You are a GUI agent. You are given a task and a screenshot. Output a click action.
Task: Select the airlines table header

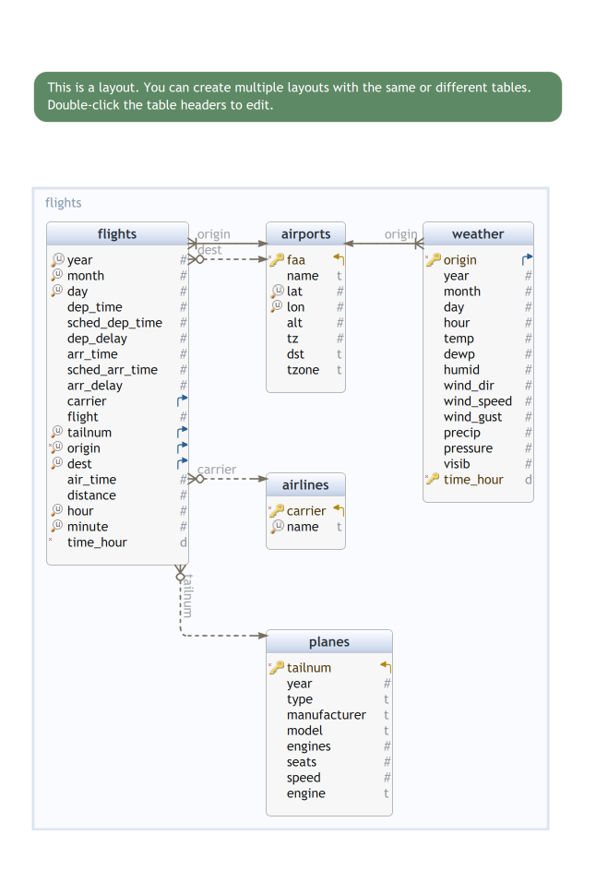[x=305, y=485]
